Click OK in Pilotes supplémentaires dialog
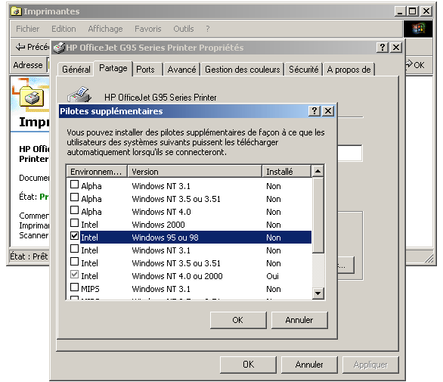Viewport: 443px width, 382px height. [x=238, y=320]
